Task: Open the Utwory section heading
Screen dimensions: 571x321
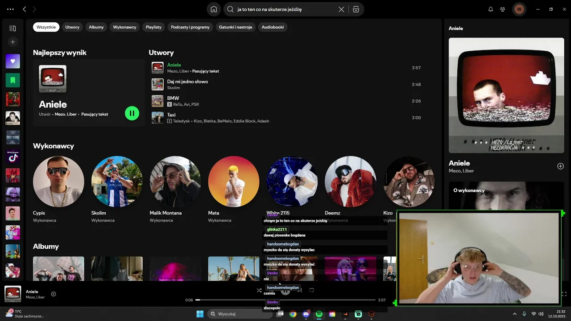Action: pos(161,53)
